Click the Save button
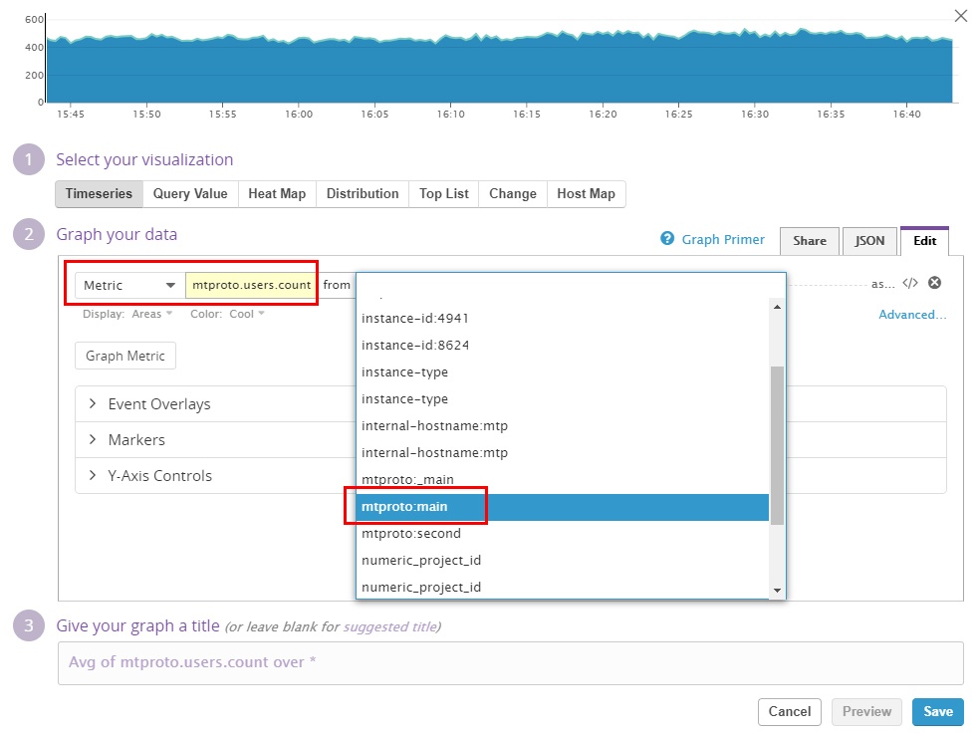Screen dimensions: 976x739 pos(937,711)
